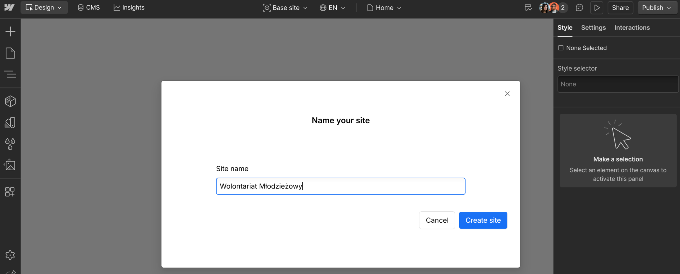Open the Components cube icon
The height and width of the screenshot is (274, 680).
point(10,101)
